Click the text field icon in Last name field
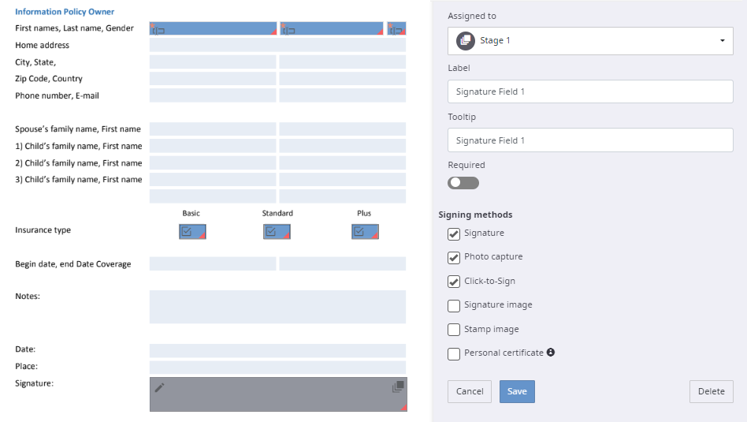The width and height of the screenshot is (747, 422). (288, 30)
